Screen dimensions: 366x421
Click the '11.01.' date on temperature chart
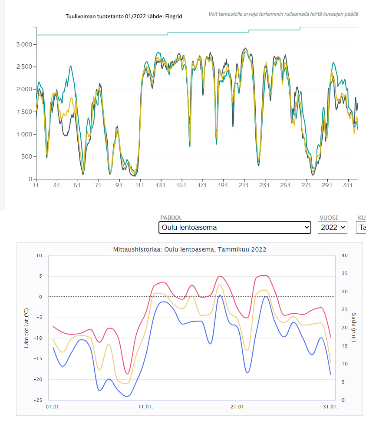(146, 407)
